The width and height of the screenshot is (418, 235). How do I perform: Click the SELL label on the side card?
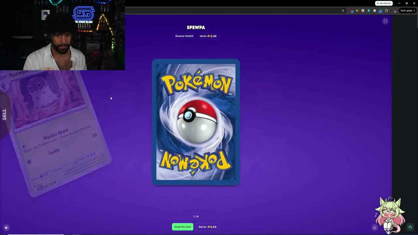(4, 115)
